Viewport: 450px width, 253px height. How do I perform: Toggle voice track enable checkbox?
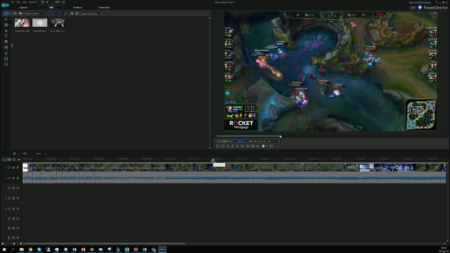(13, 228)
